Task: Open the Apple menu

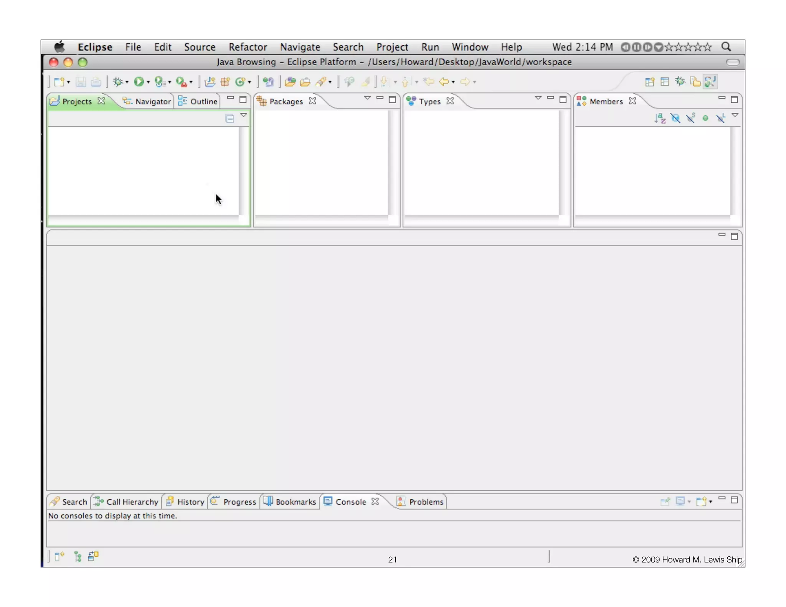Action: click(x=60, y=47)
